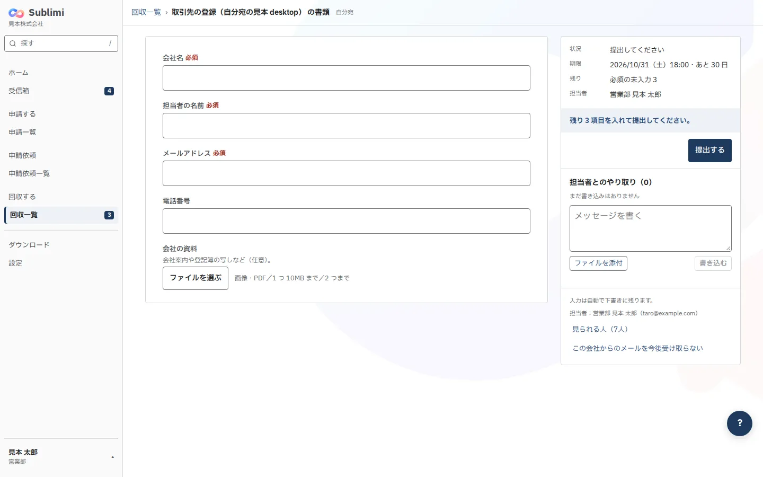Click the search magnifier icon
Viewport: 763px width, 477px height.
click(x=13, y=43)
